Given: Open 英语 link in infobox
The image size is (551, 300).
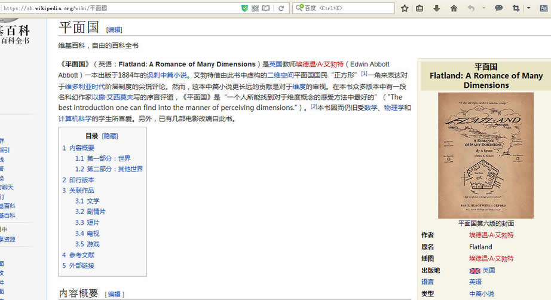Looking at the screenshot, I should [x=476, y=281].
